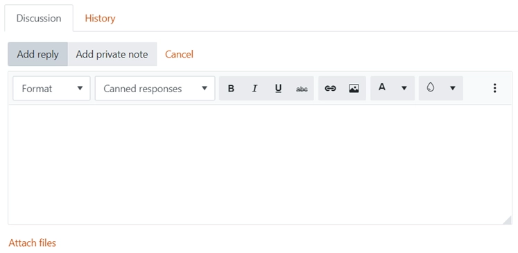Expand the Canned responses dropdown
This screenshot has width=518, height=253.
coord(155,88)
